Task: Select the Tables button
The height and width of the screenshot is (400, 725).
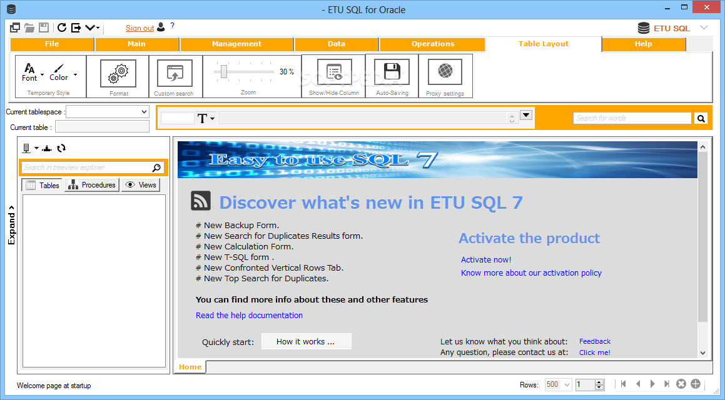Action: click(42, 185)
